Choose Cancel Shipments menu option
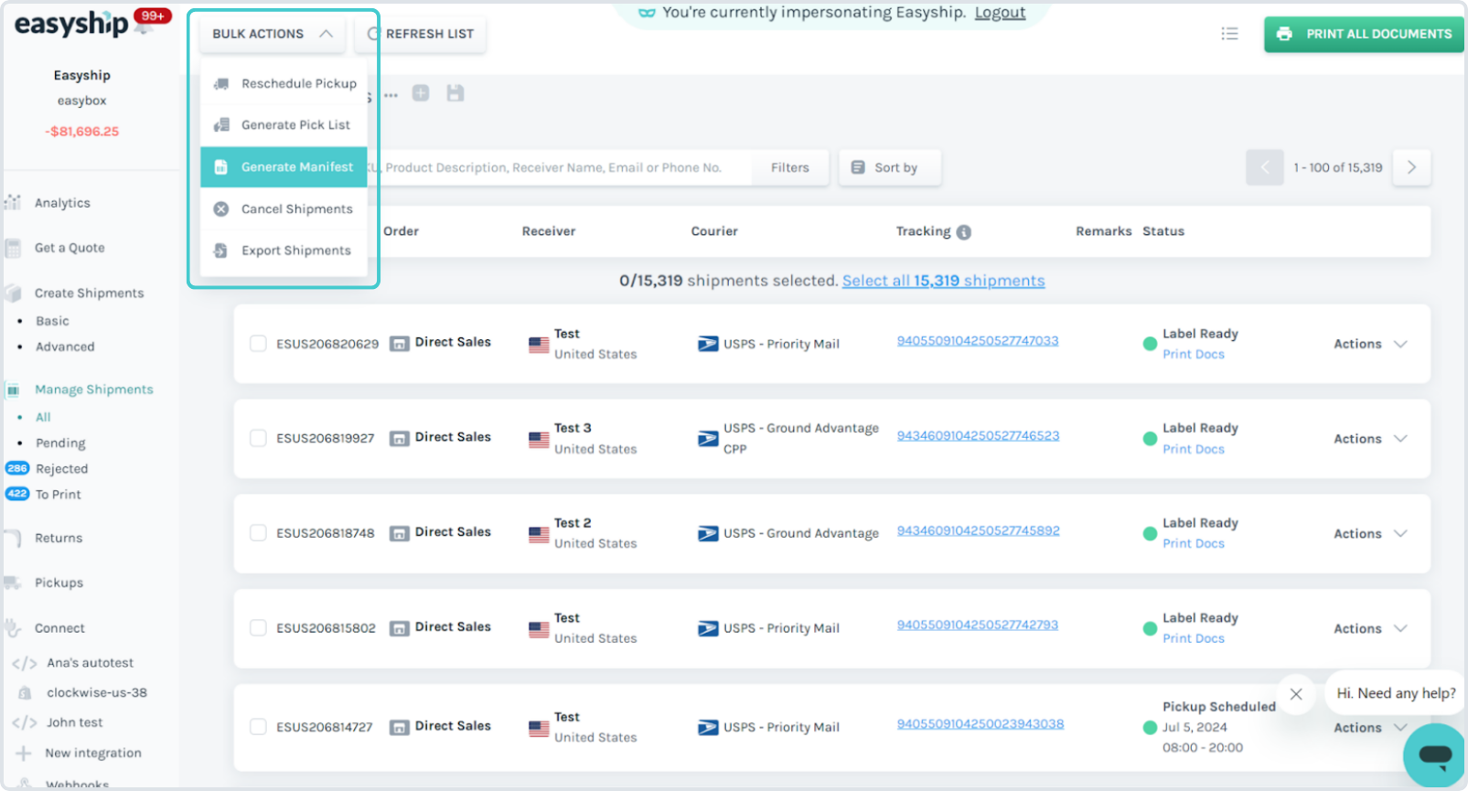 click(284, 209)
